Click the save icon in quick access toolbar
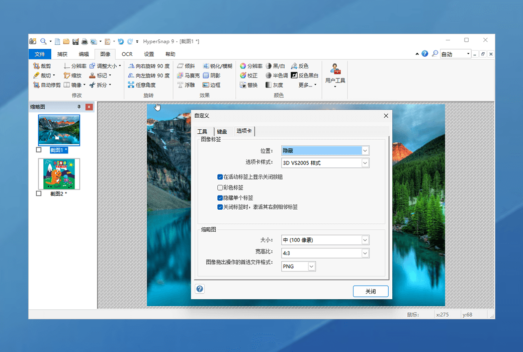 coord(75,41)
